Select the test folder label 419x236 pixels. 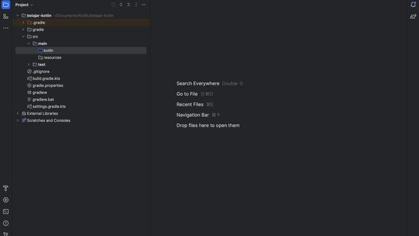(x=42, y=64)
